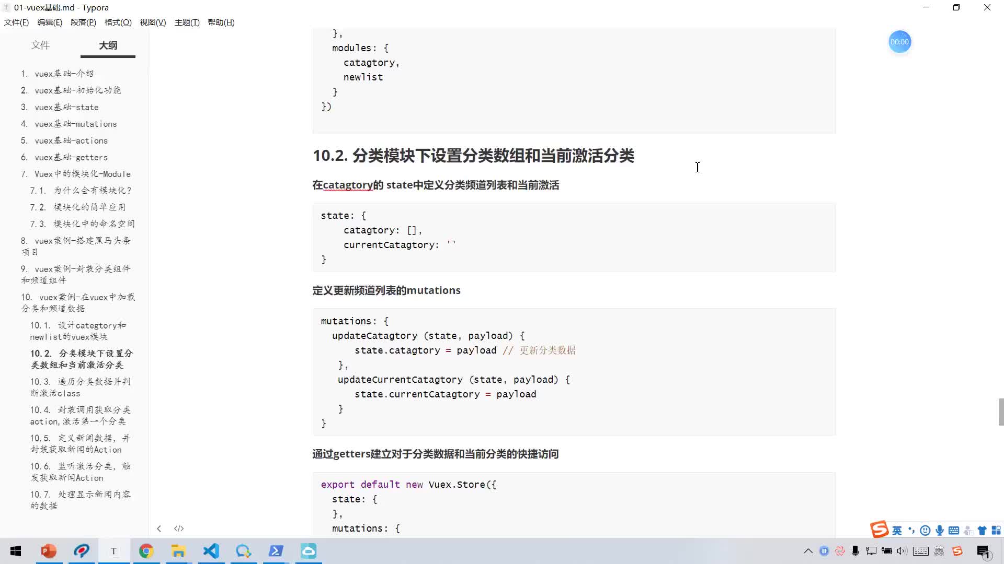Image resolution: width=1004 pixels, height=564 pixels.
Task: Open the notification center
Action: point(984,551)
